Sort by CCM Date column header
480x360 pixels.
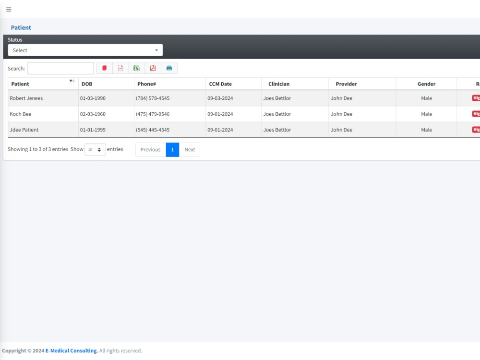click(x=233, y=84)
